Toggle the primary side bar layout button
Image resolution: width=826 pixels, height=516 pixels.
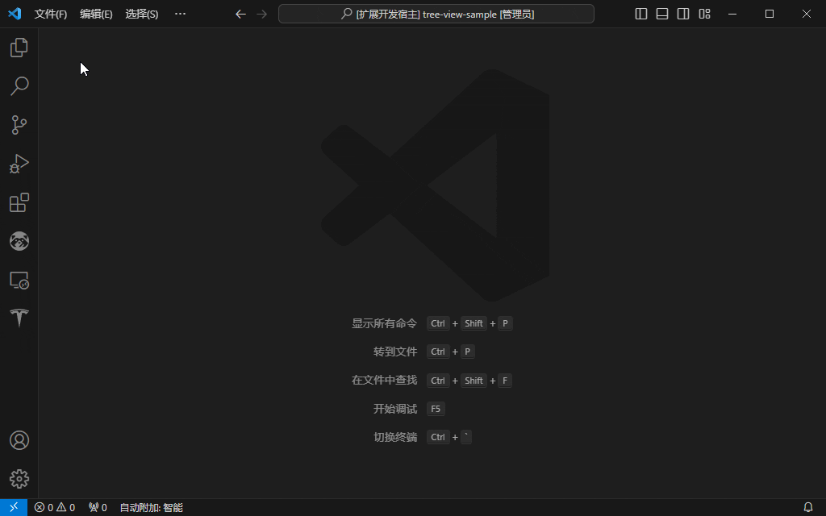(x=641, y=14)
